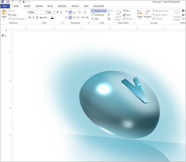Viewport: 186px width, 162px height.
Task: Click the Copy button
Action: point(12,15)
